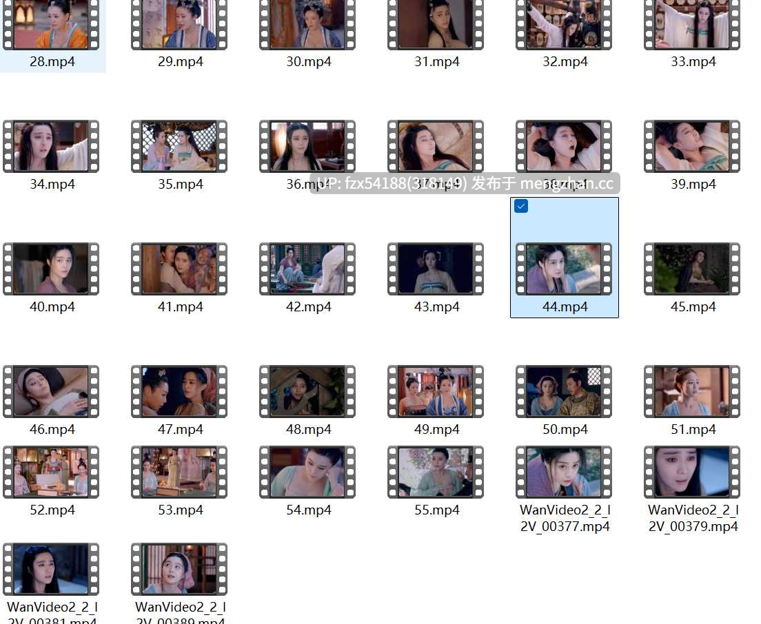Click the WanVideo2_2_I2V_00377.mp4 file name
The width and height of the screenshot is (761, 624).
(x=565, y=519)
